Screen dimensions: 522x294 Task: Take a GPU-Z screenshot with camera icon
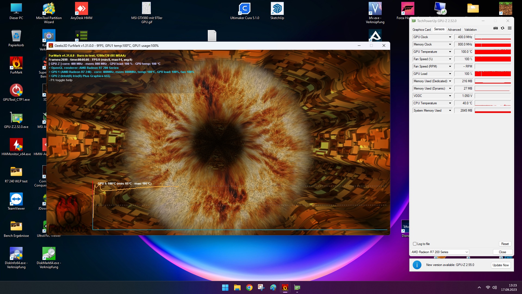496,28
